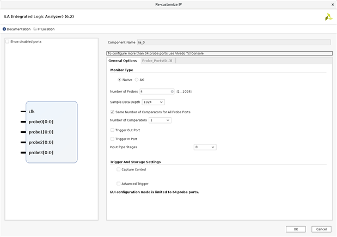Click the Tcl Console hint message
Screen dimensions: 337x237
coord(219,53)
